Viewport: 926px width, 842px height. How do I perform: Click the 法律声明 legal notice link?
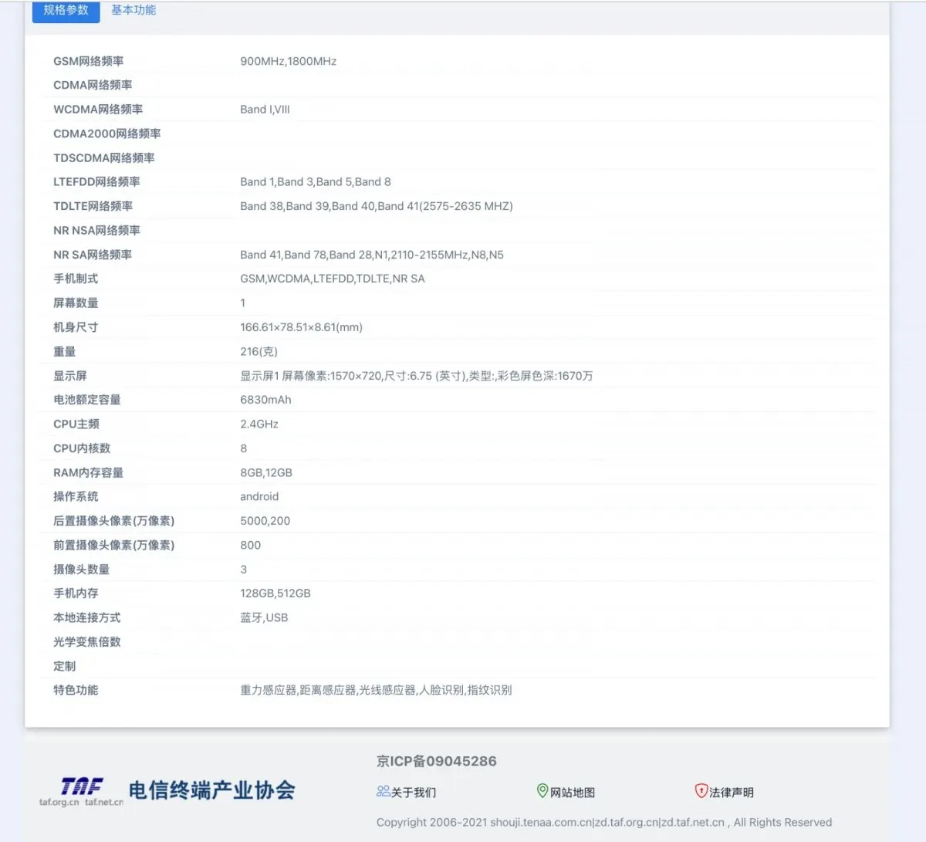tap(731, 792)
